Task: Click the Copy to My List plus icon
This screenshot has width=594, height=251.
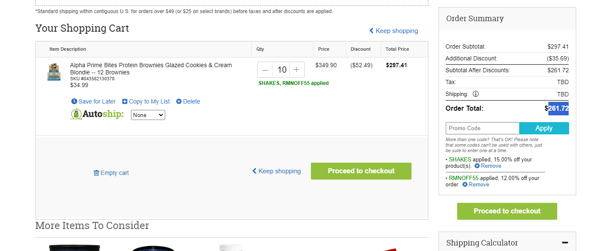Action: (x=125, y=101)
